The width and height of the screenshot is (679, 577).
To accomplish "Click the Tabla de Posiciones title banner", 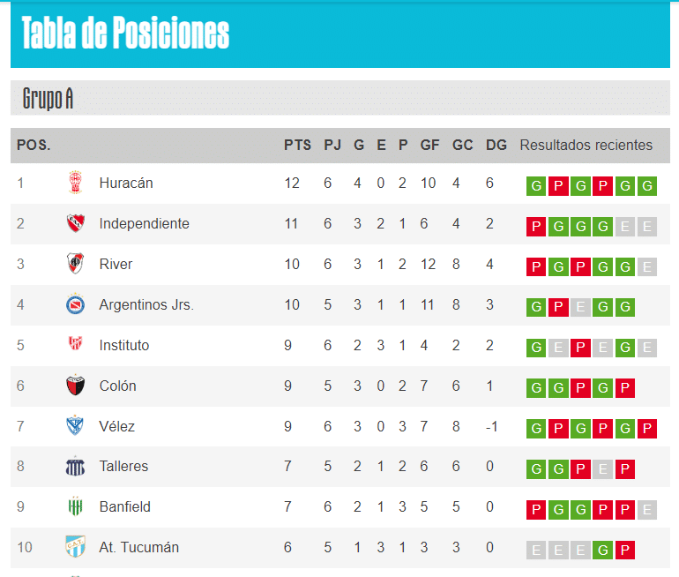I will [339, 34].
